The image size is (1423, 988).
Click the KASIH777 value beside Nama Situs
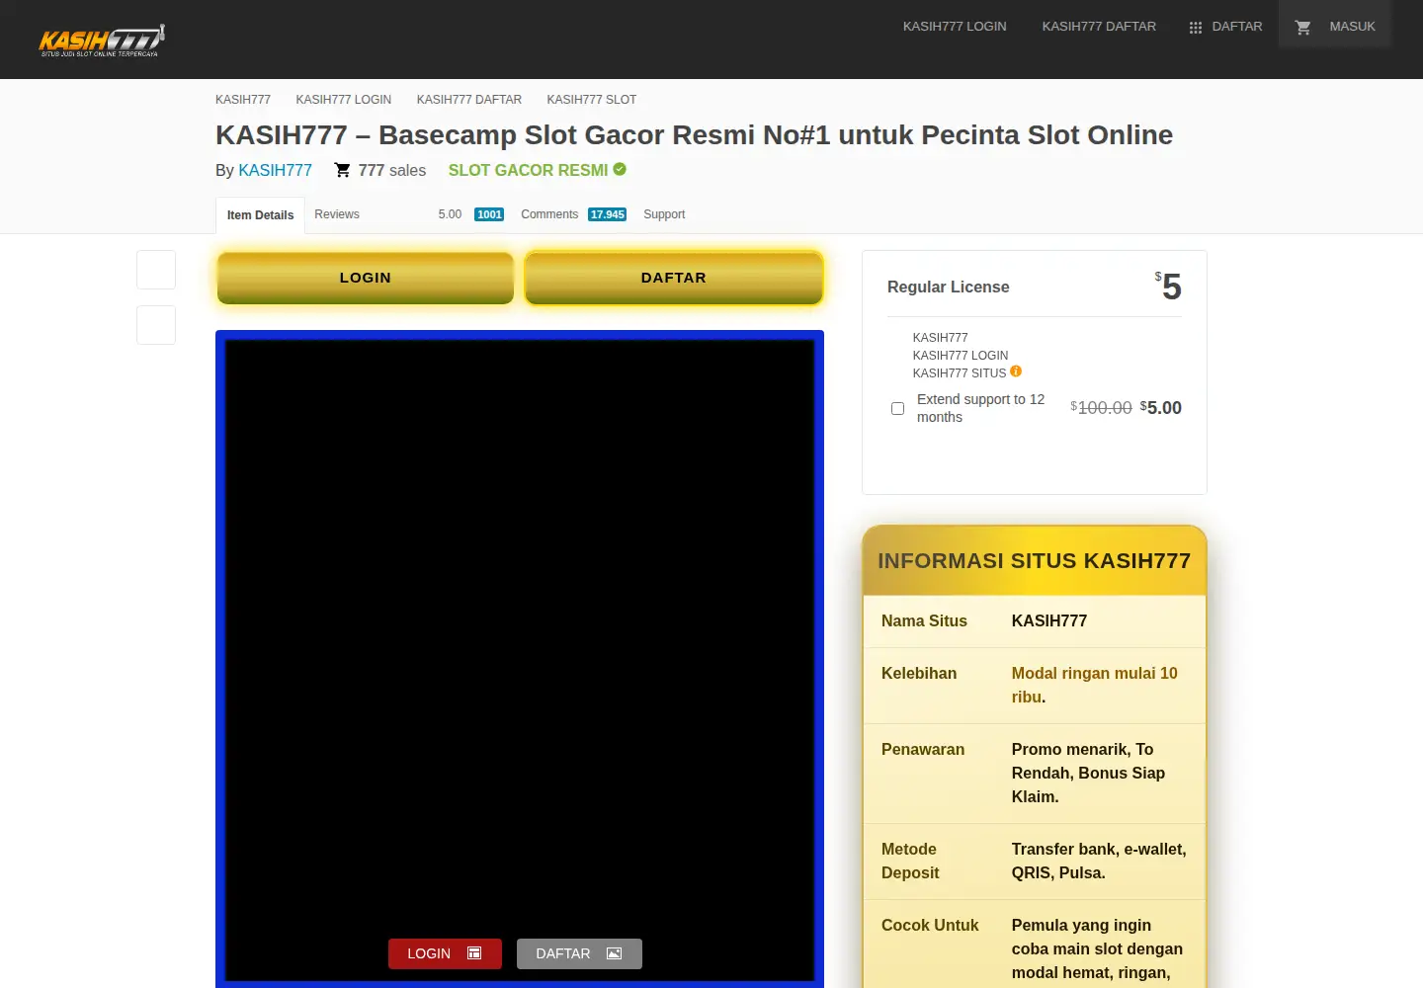[x=1049, y=620]
